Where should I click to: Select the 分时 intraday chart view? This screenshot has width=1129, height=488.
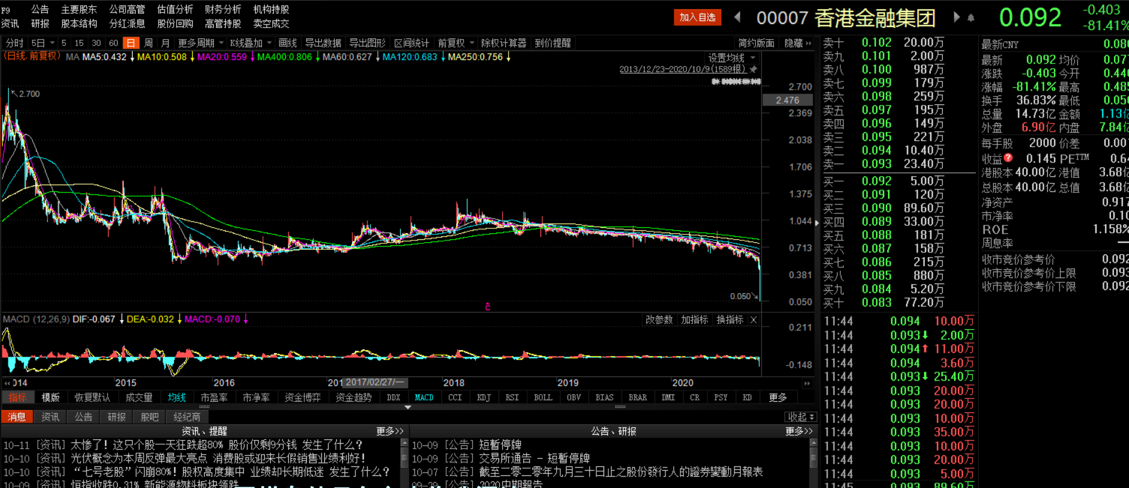(x=14, y=43)
